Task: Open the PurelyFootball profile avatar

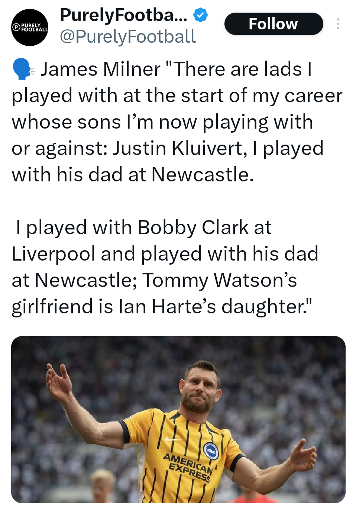Action: coord(30,28)
